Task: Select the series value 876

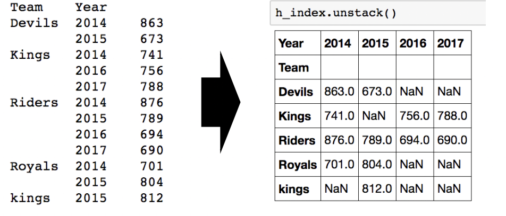Action: click(152, 103)
